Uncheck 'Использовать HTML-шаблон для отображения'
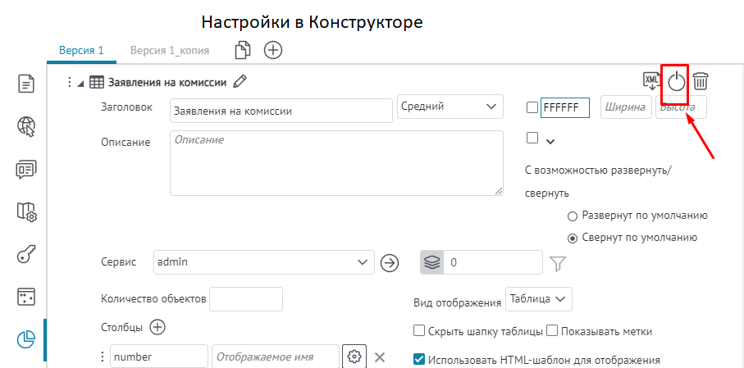The height and width of the screenshot is (368, 744). [420, 358]
